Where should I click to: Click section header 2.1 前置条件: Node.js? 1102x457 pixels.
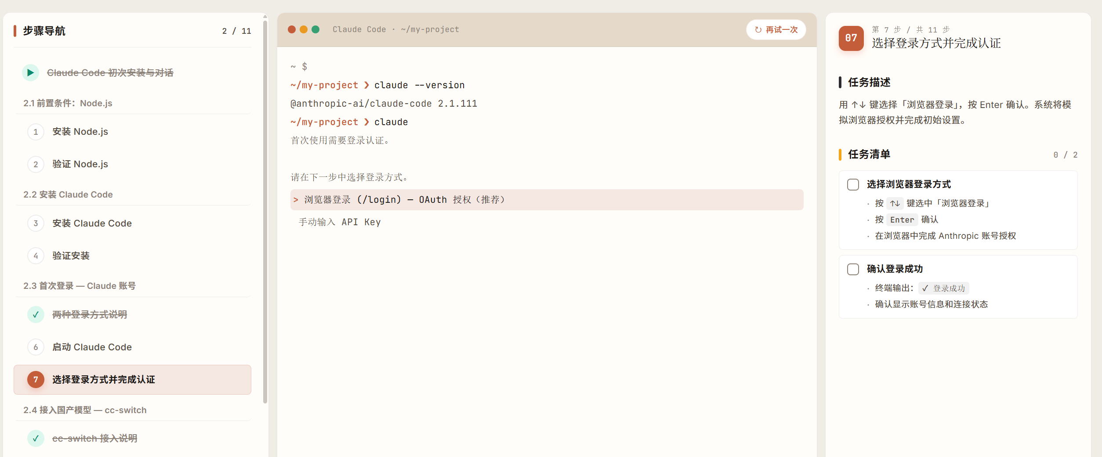click(x=68, y=103)
